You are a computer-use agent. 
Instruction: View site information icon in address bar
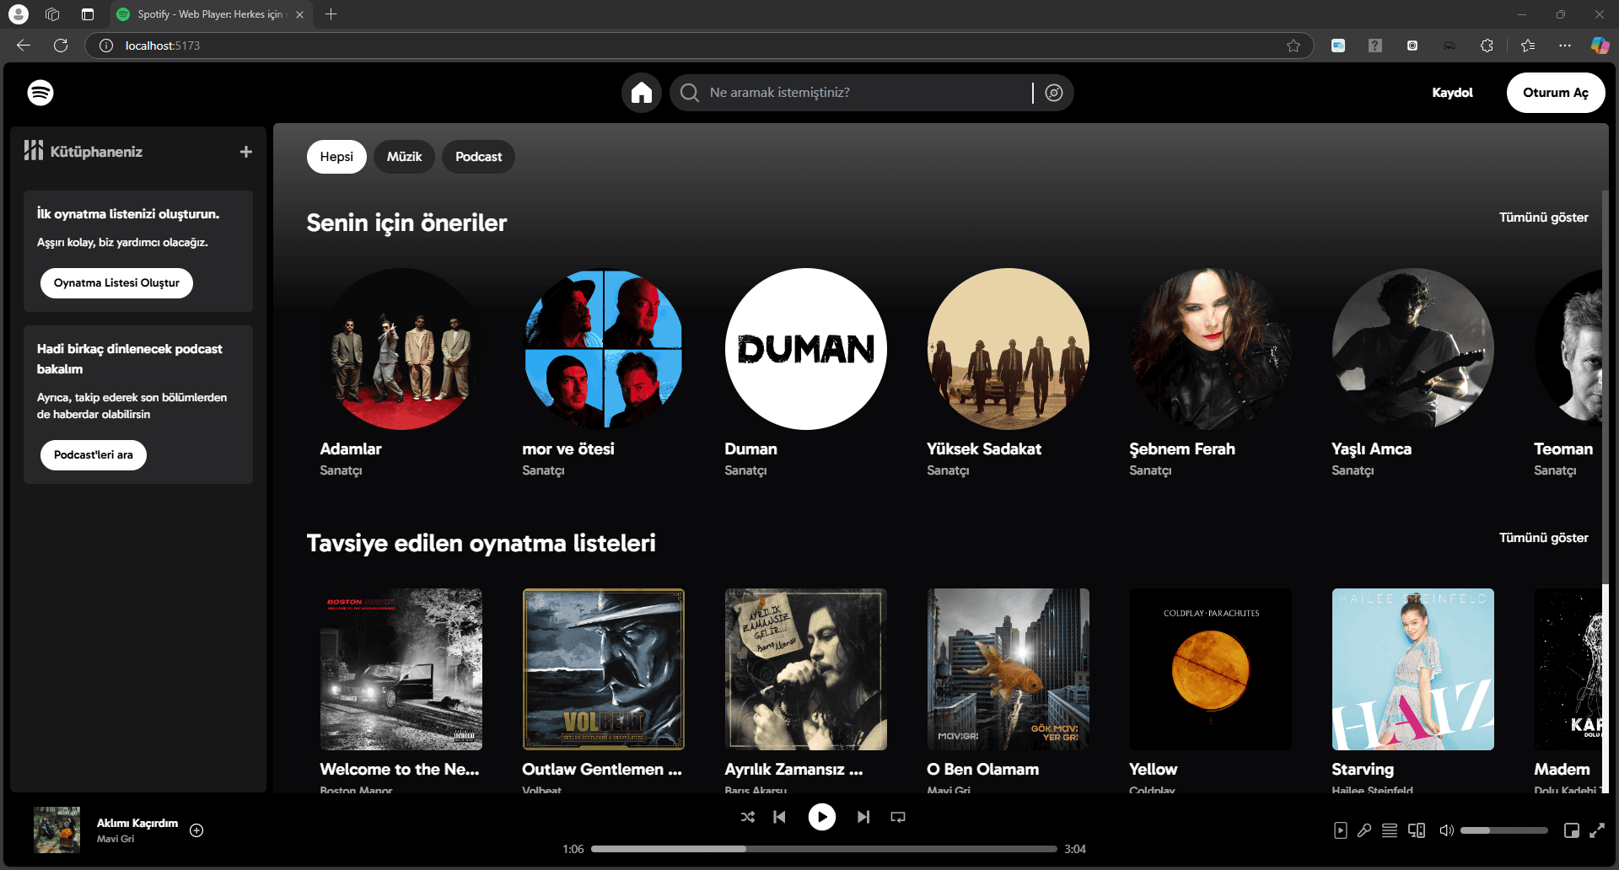pyautogui.click(x=106, y=46)
